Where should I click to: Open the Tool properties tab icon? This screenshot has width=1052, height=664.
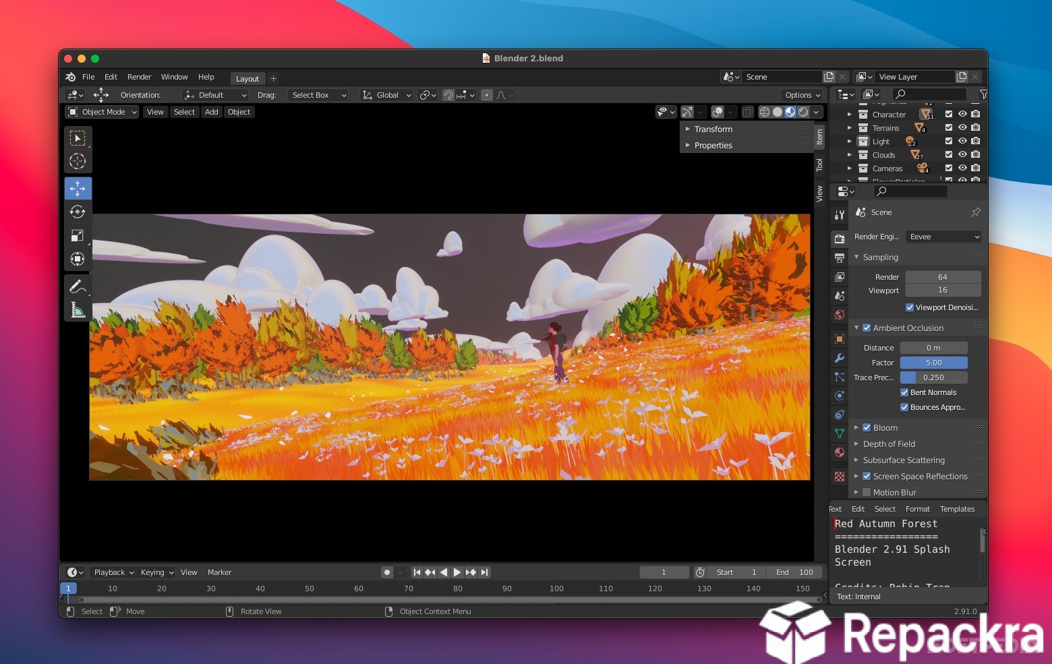click(840, 215)
